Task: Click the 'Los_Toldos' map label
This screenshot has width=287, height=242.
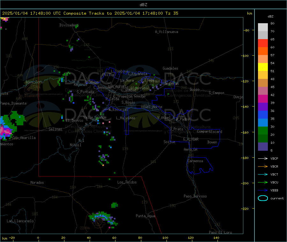Action: [127, 182]
